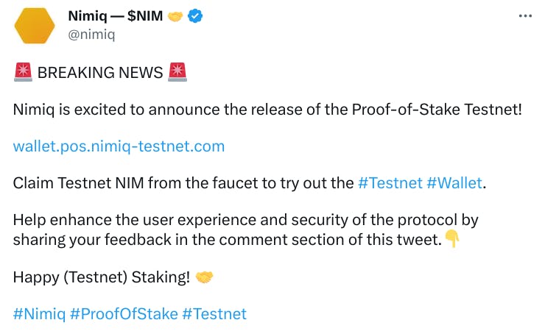Click the handshake emoji beside the $NIM name
The image size is (545, 331).
coord(175,15)
